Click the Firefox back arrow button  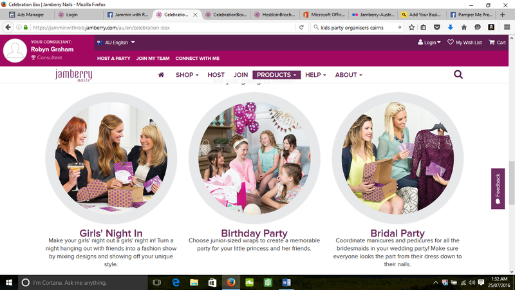(x=8, y=27)
